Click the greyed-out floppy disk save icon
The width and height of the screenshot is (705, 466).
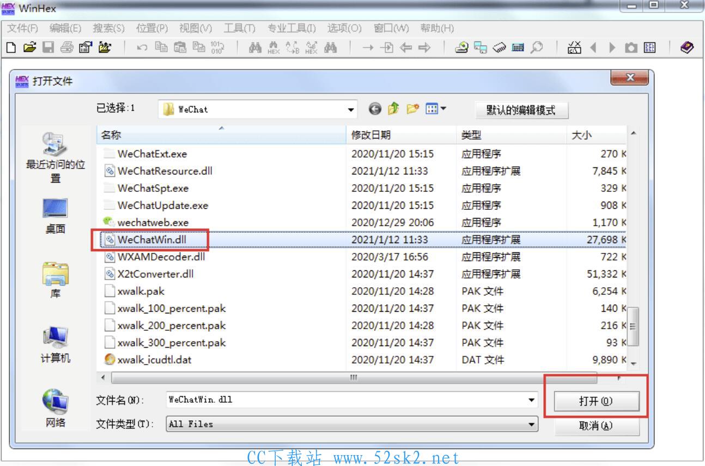(x=48, y=48)
